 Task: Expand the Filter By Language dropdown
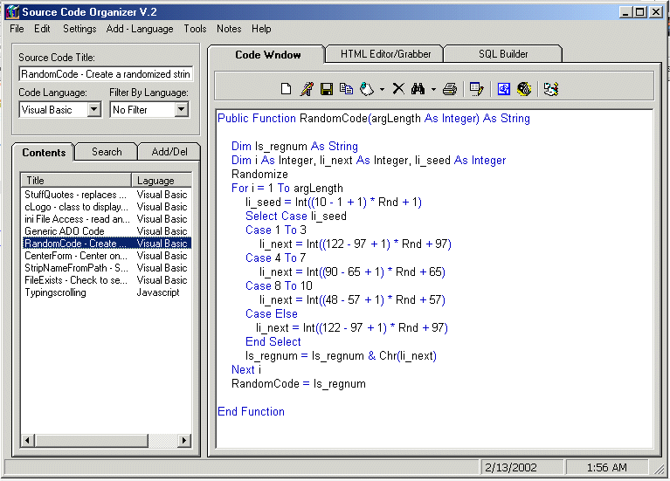pos(181,110)
